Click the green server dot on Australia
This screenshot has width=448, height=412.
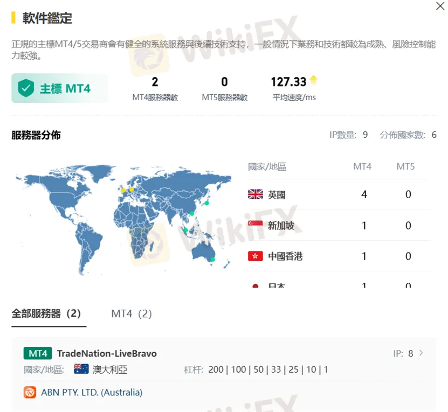(x=212, y=260)
